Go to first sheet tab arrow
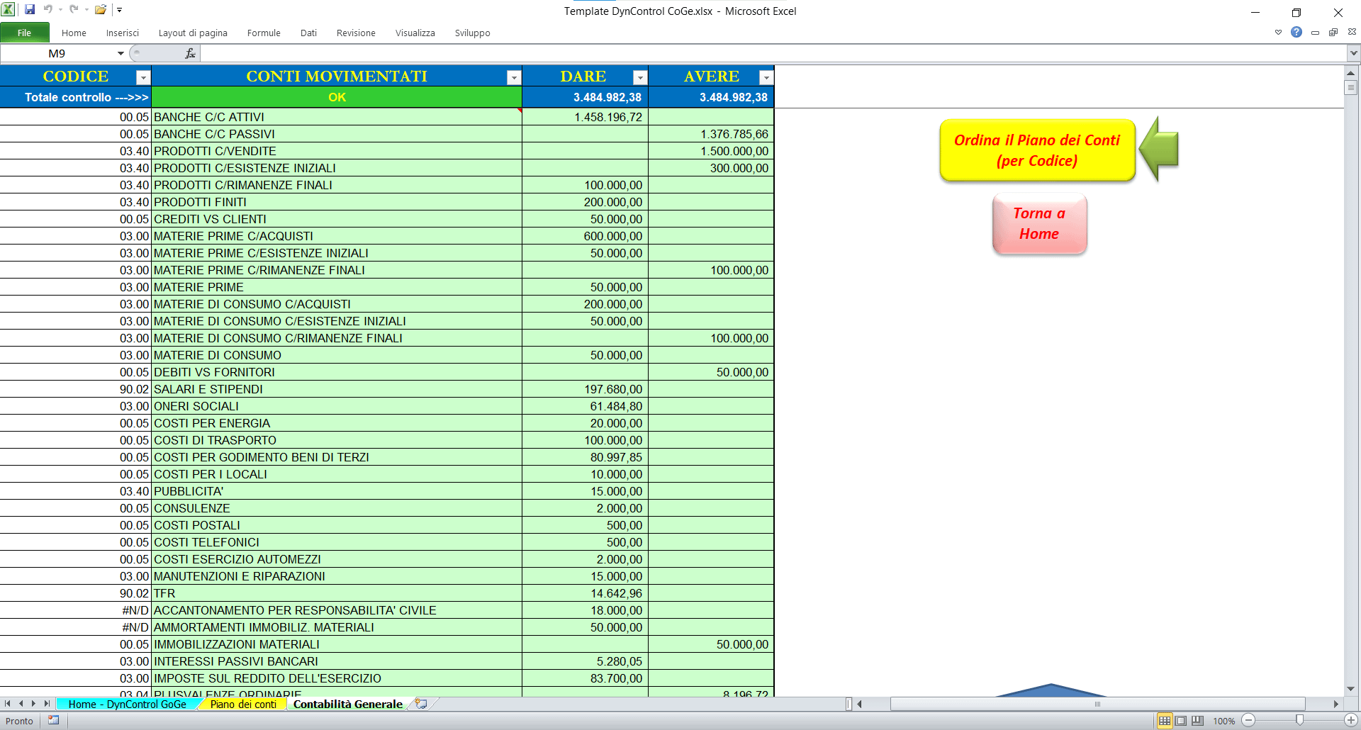 click(x=7, y=704)
